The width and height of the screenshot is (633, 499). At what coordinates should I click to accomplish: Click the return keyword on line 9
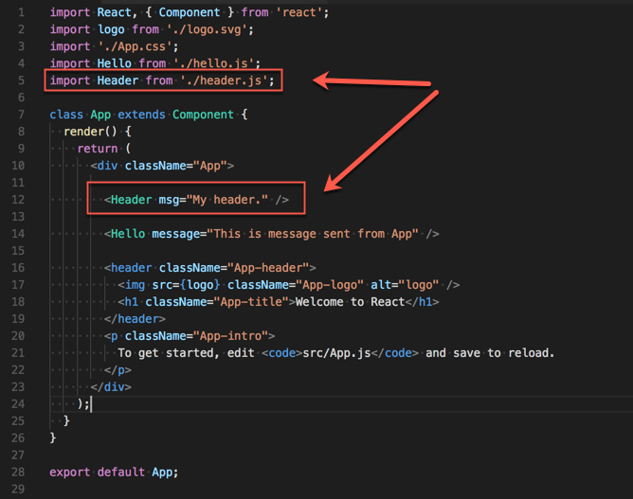point(98,149)
